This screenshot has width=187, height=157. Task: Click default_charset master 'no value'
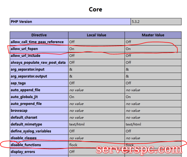[x=133, y=117]
